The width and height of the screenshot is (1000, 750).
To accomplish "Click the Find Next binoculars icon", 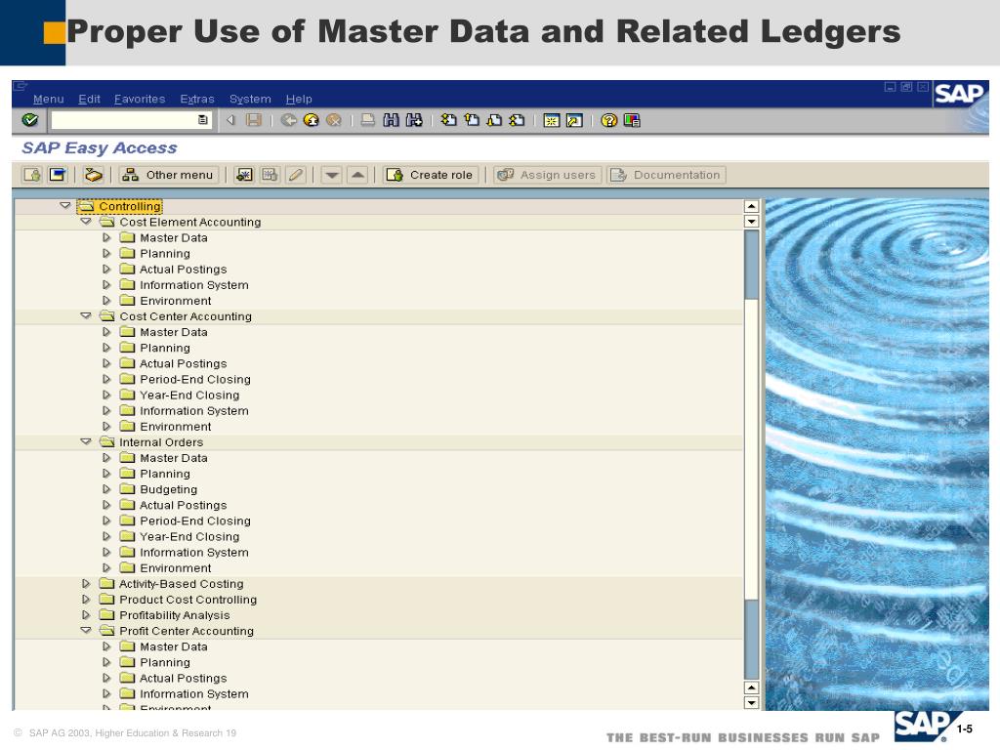I will coord(414,120).
